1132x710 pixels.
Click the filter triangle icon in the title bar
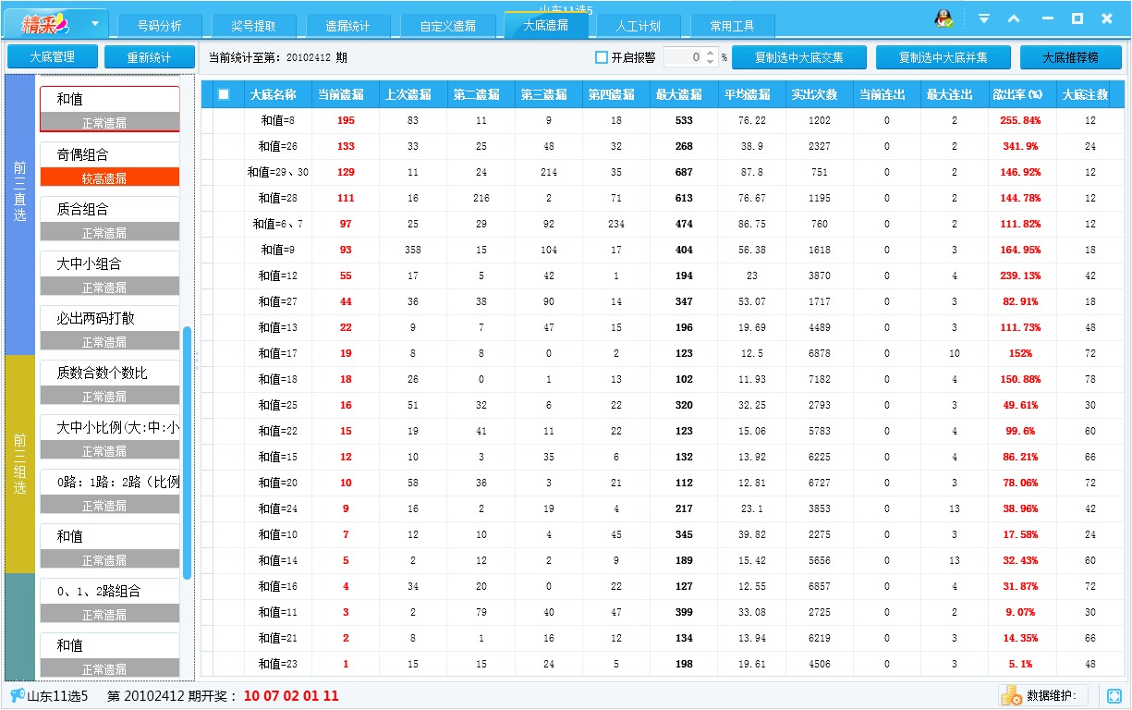[984, 17]
